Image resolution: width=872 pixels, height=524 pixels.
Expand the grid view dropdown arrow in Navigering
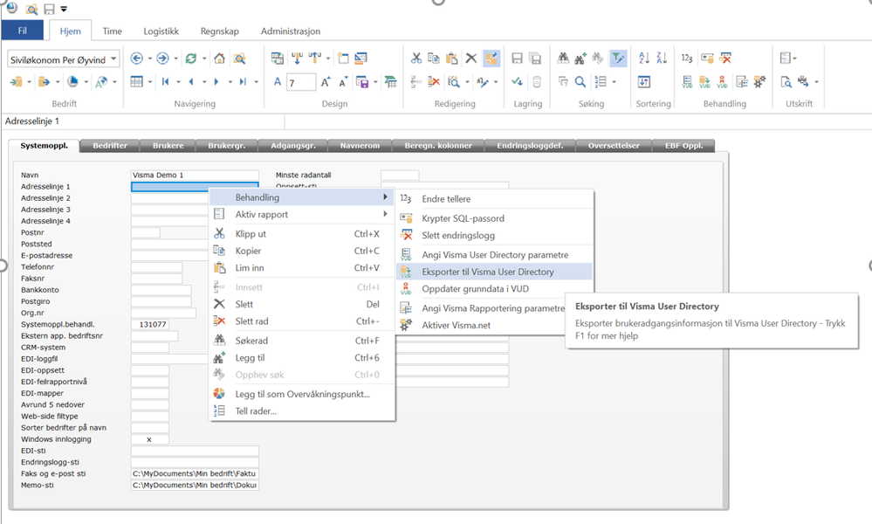150,82
